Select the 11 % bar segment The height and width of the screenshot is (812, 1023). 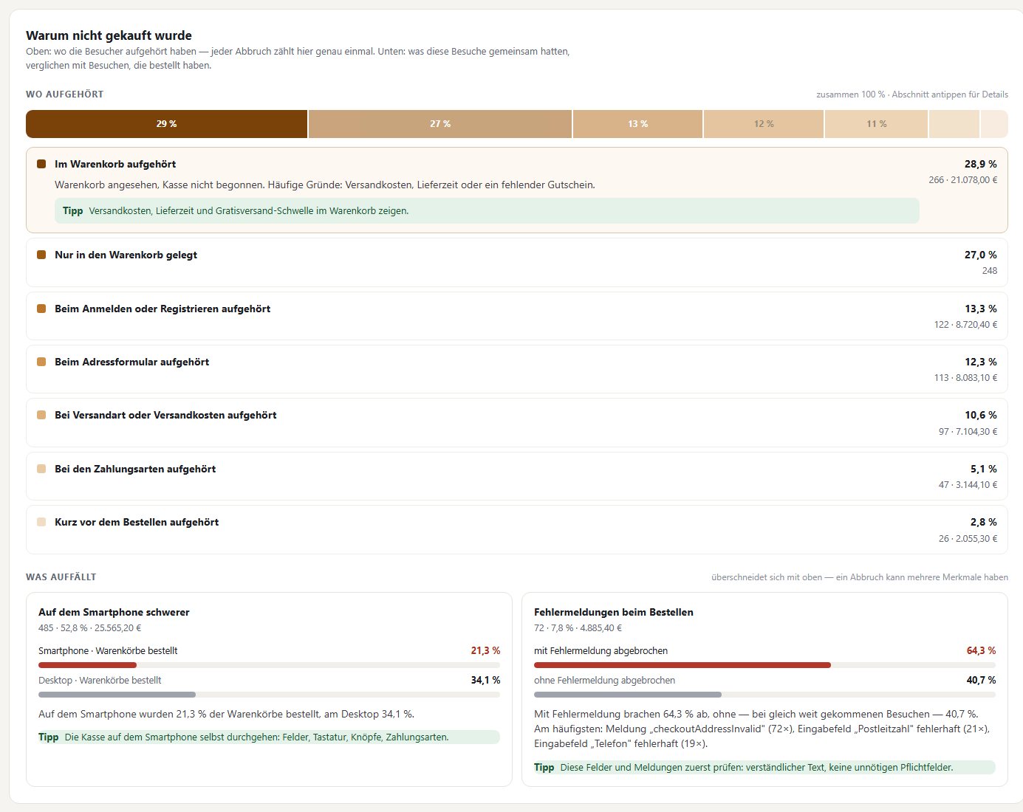[x=876, y=124]
